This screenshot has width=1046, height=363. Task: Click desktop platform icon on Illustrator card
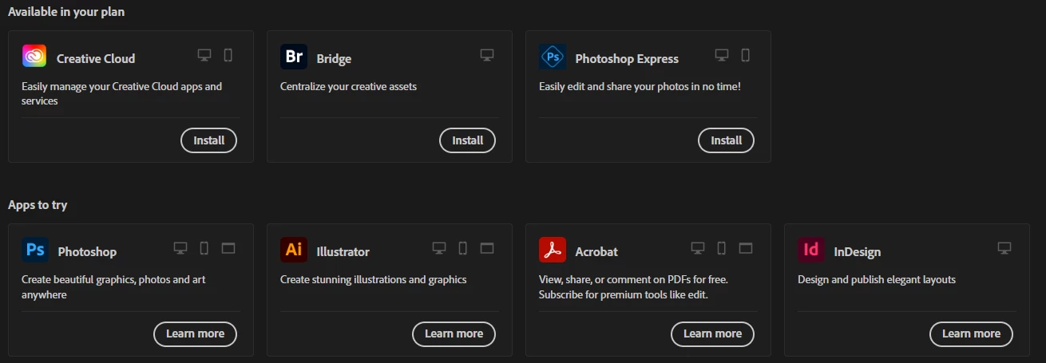click(439, 248)
